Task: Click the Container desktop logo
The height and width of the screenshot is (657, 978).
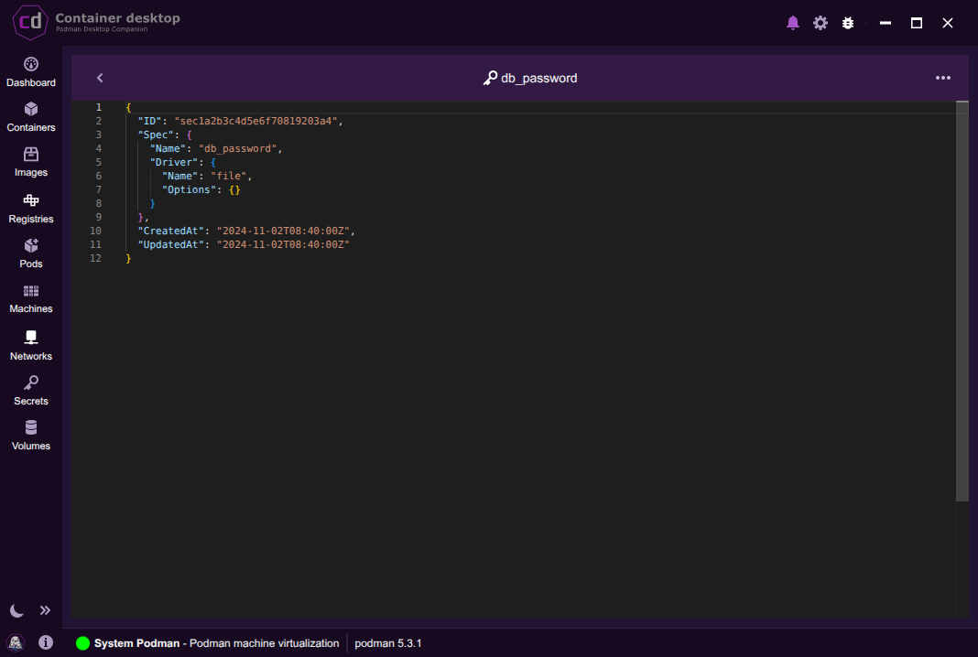Action: pyautogui.click(x=30, y=23)
